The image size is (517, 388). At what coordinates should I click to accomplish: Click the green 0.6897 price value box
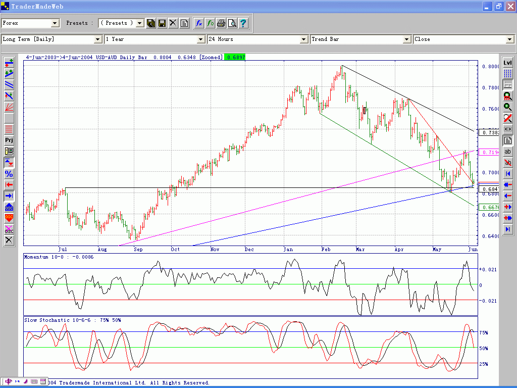coord(235,58)
